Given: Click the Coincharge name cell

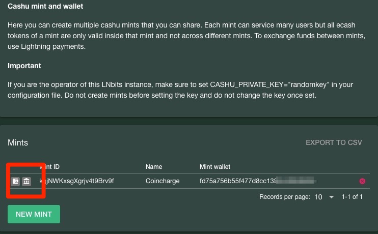Looking at the screenshot, I should (x=163, y=181).
